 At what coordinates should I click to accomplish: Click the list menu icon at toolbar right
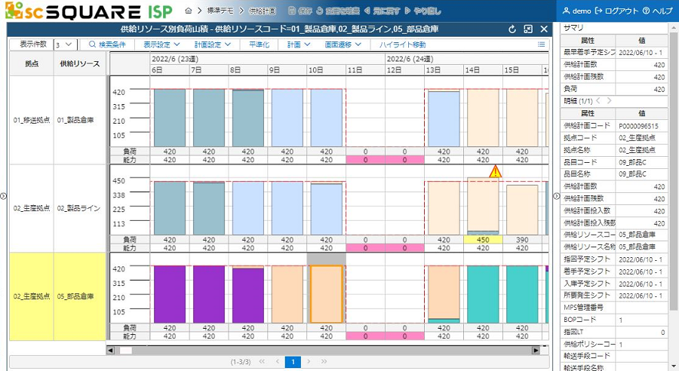click(541, 44)
